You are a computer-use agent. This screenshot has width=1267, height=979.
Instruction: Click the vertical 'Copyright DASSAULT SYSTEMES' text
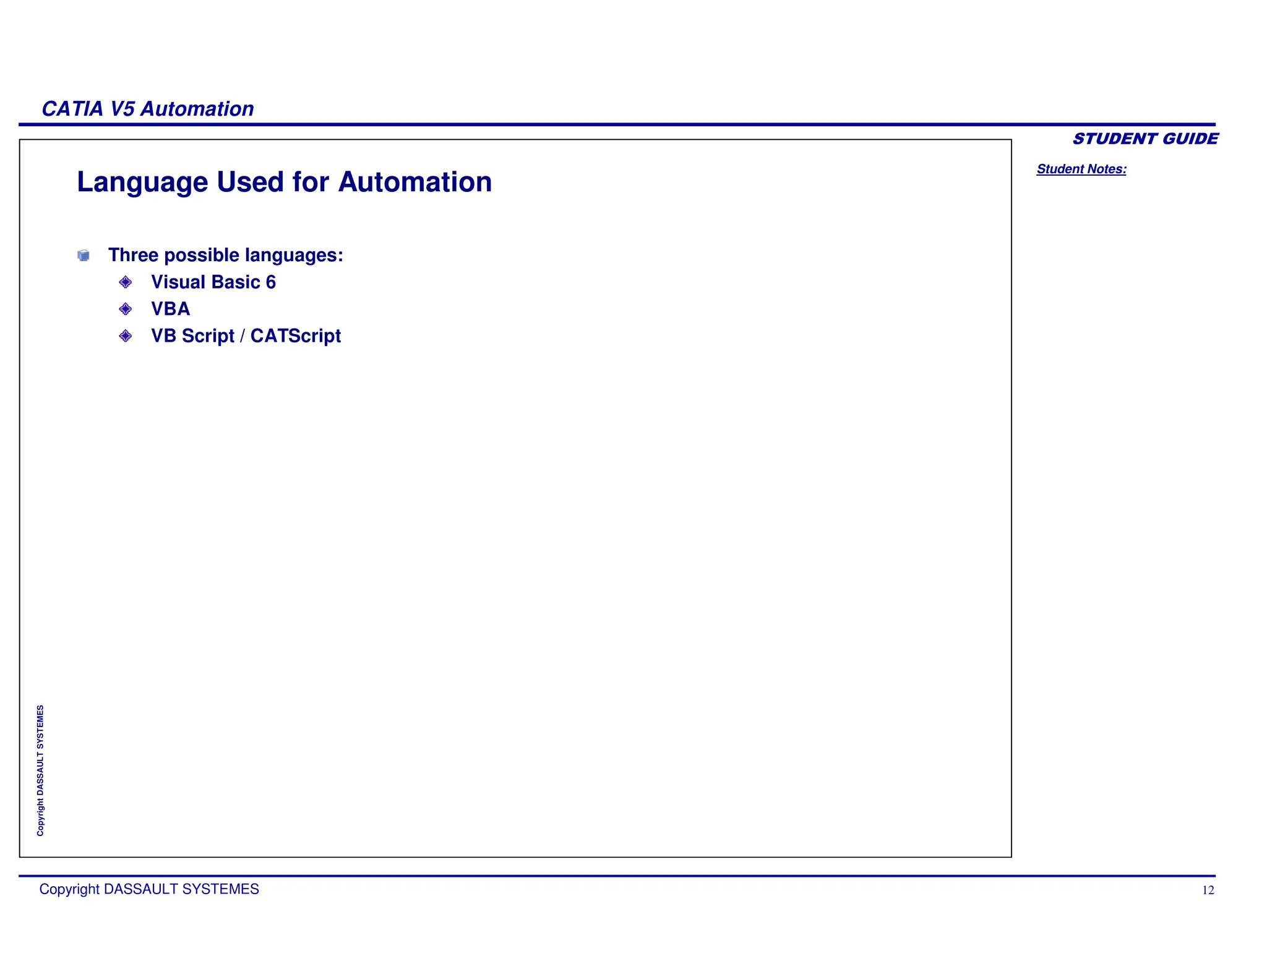(x=40, y=770)
